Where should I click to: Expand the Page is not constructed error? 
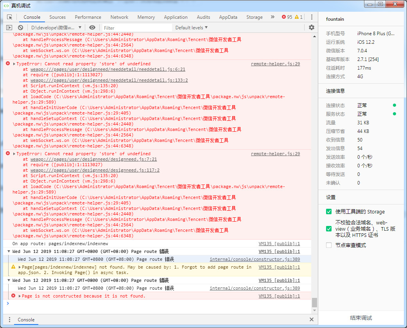click(x=20, y=296)
